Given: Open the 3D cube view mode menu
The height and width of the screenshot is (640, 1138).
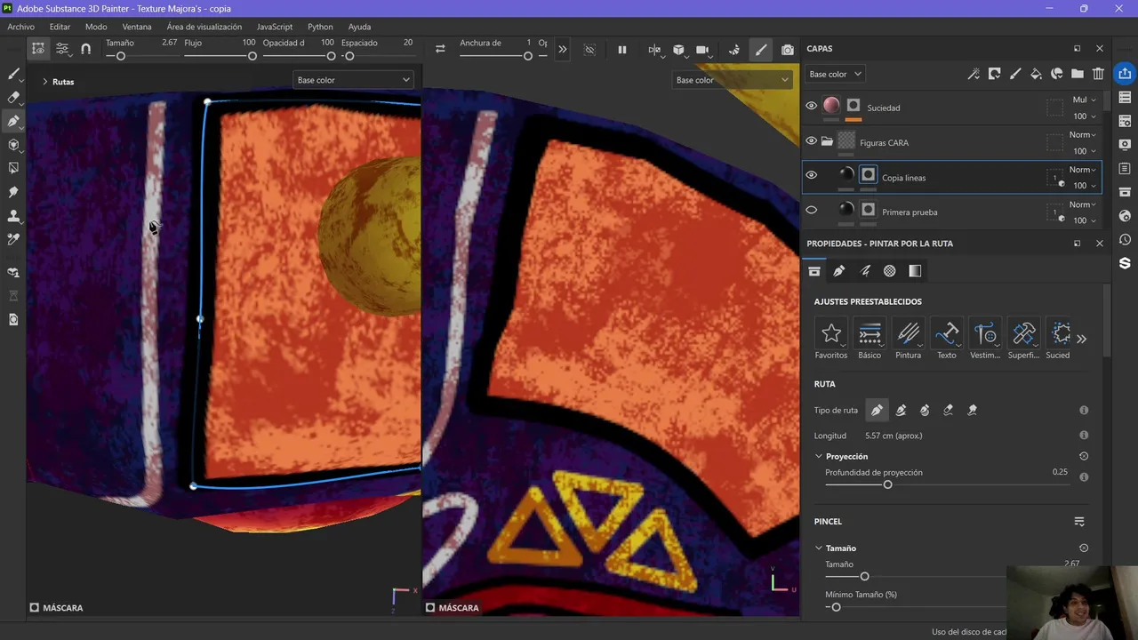Looking at the screenshot, I should pyautogui.click(x=679, y=50).
